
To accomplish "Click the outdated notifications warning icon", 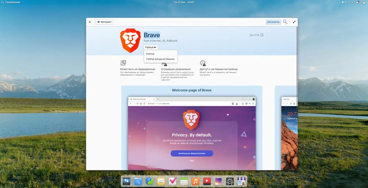I will tap(164, 64).
